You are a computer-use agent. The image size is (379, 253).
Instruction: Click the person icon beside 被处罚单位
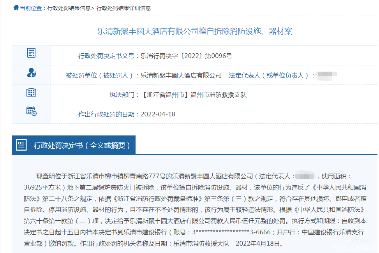[x=31, y=72]
